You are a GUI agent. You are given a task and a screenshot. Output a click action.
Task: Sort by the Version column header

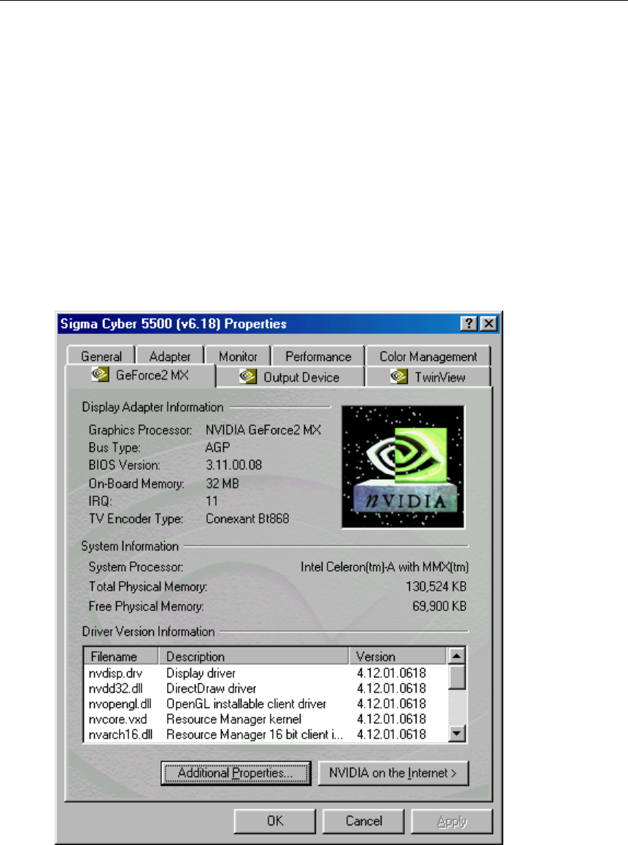pyautogui.click(x=398, y=656)
